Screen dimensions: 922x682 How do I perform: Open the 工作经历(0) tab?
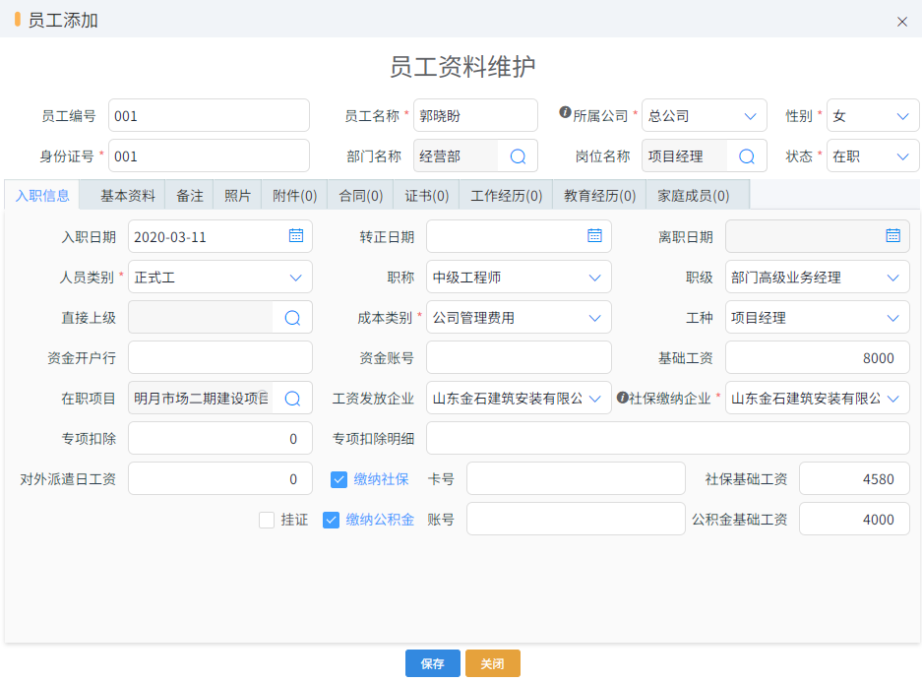(x=506, y=195)
